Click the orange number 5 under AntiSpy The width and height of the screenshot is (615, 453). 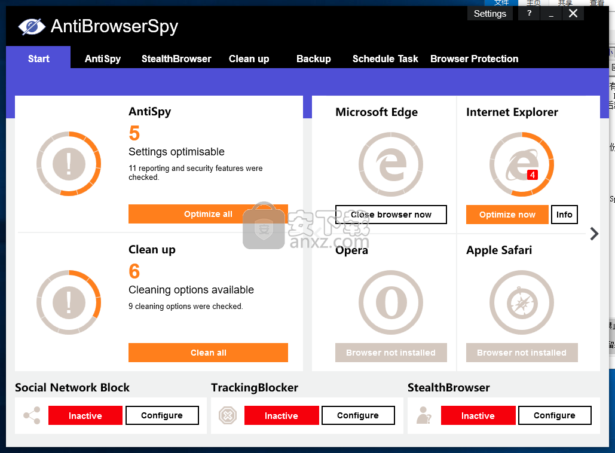pos(134,133)
